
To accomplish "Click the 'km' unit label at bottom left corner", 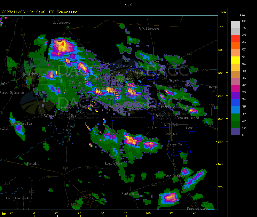I will point(4,214).
